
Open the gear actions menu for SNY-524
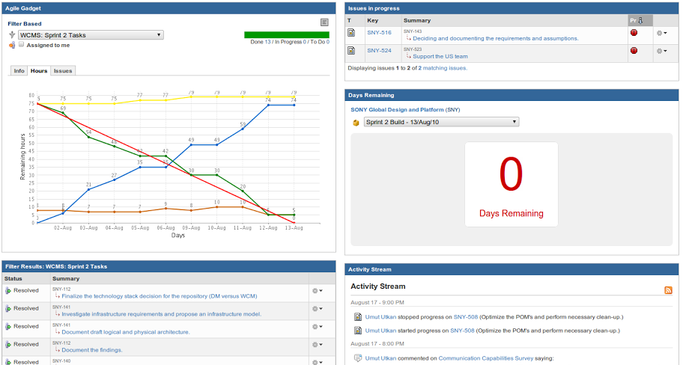coord(661,51)
